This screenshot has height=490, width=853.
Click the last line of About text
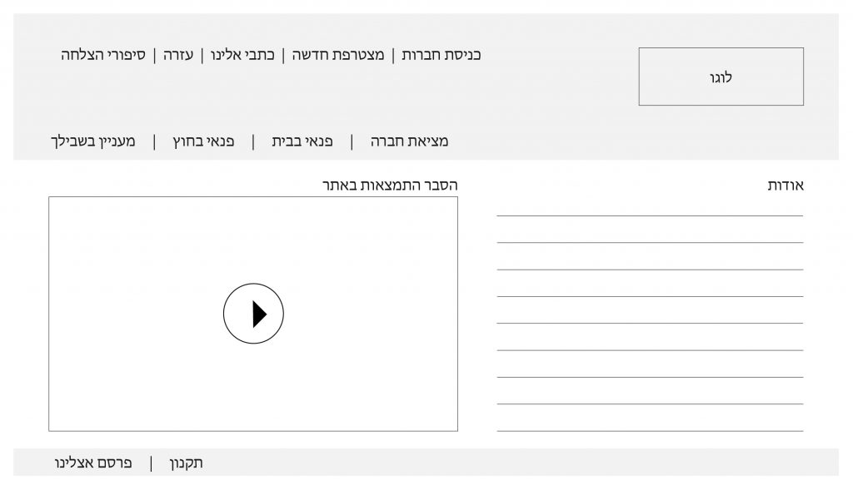tap(650, 430)
